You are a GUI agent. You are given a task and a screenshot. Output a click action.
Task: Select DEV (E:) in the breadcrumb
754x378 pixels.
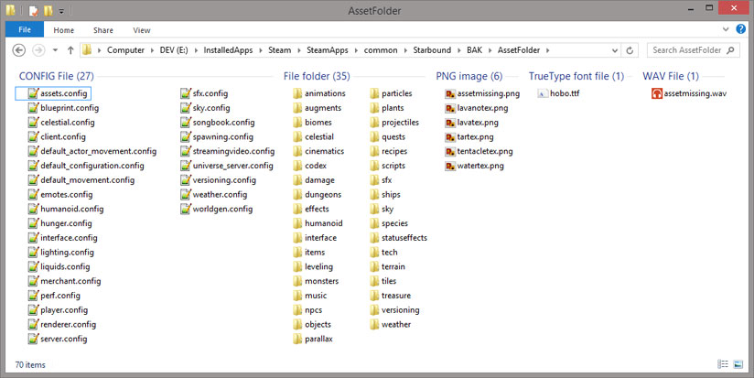(x=174, y=50)
